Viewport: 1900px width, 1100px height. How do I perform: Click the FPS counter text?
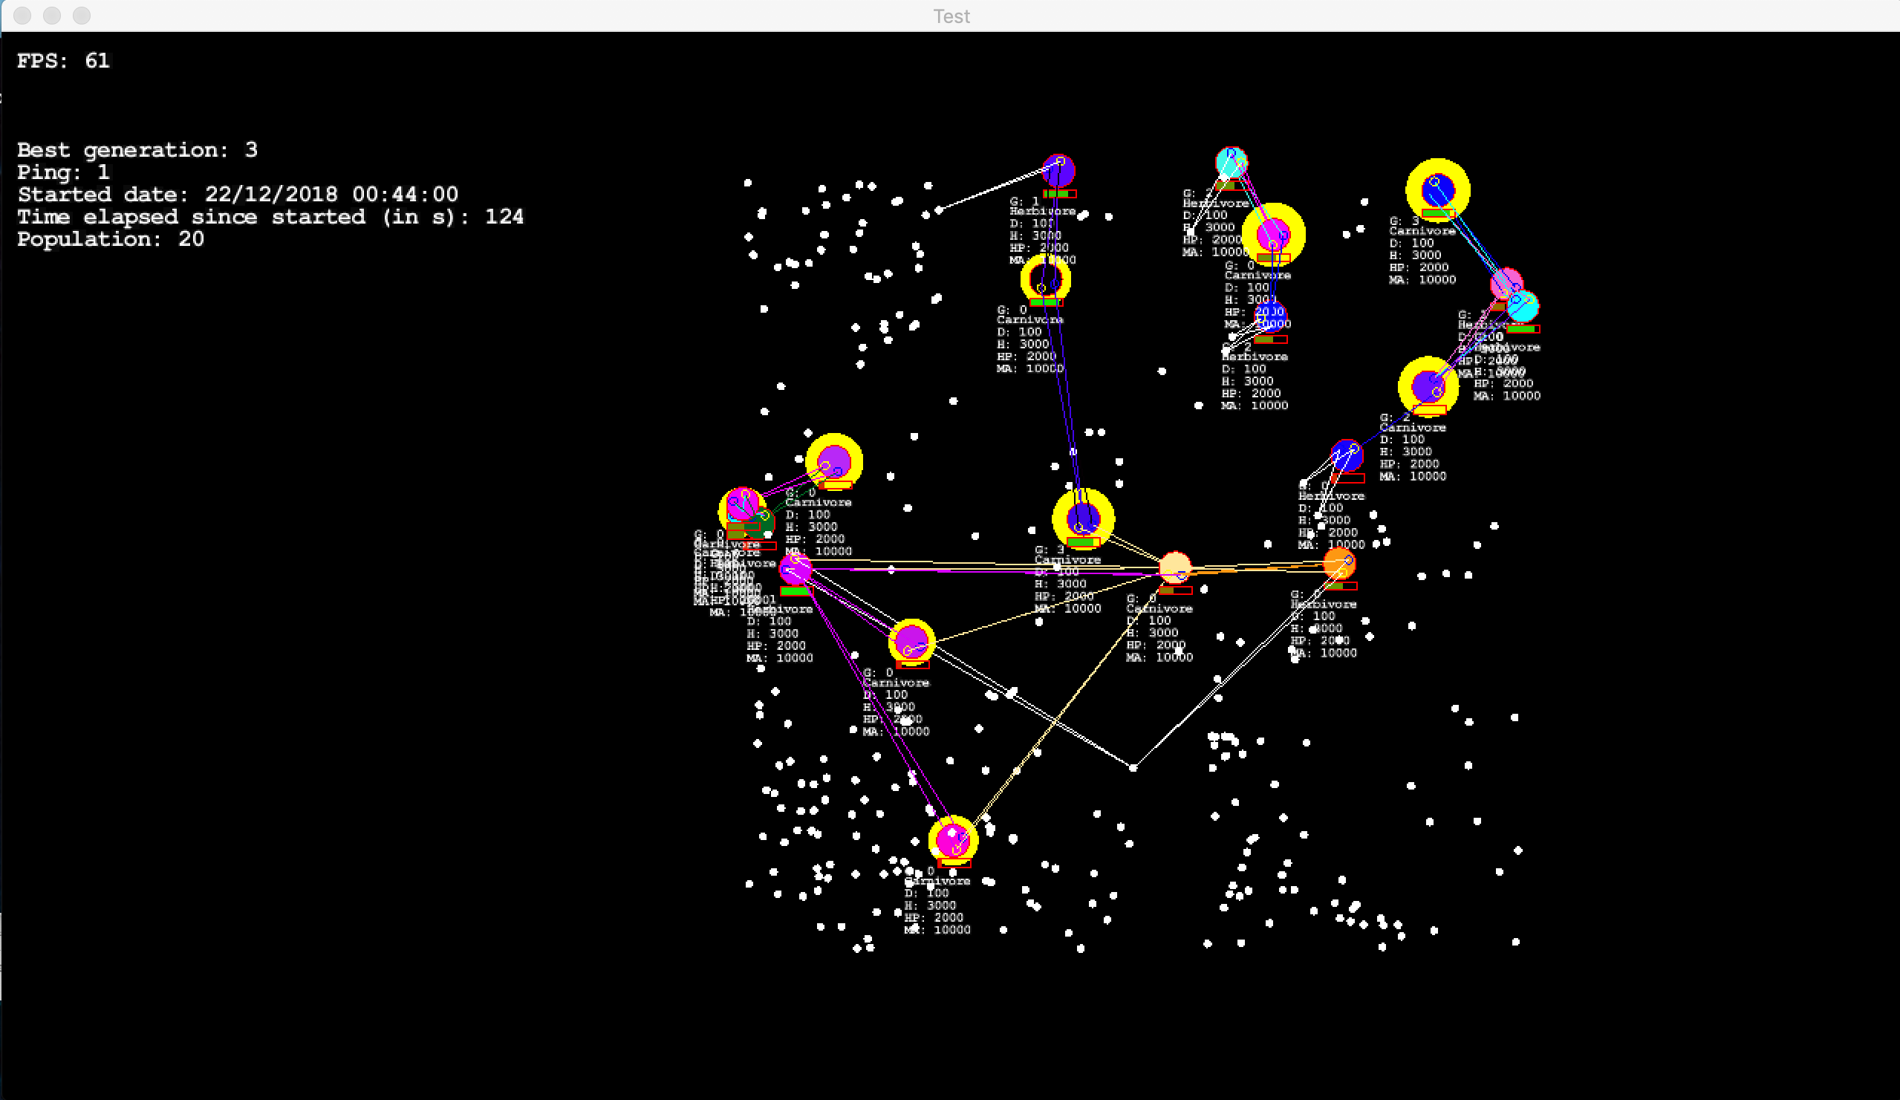[63, 60]
